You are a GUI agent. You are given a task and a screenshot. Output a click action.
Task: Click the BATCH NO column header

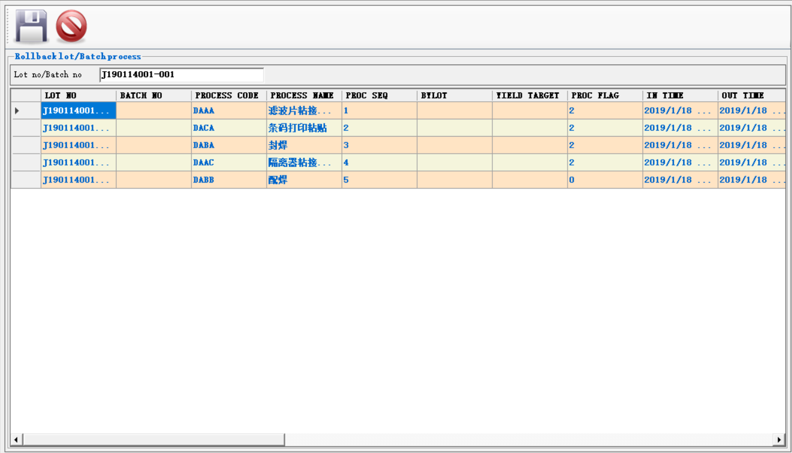point(153,95)
